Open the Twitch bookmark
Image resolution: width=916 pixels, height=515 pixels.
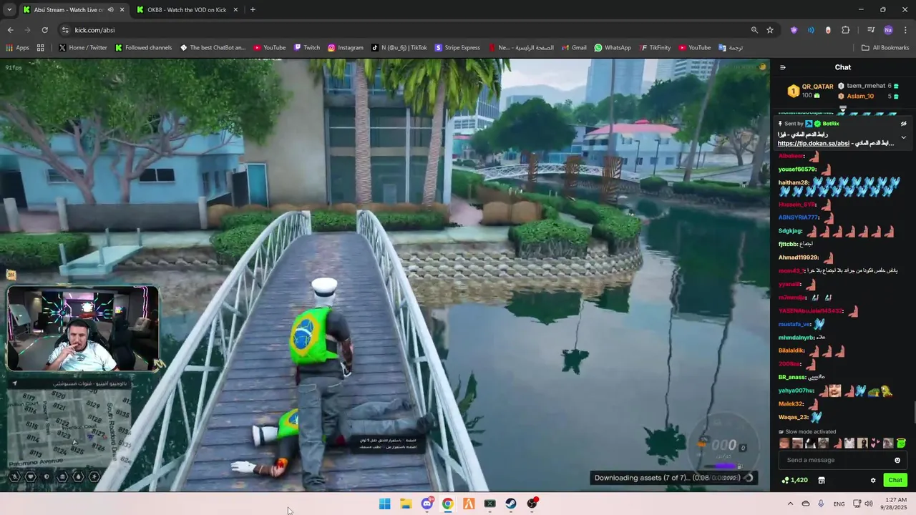(x=306, y=48)
